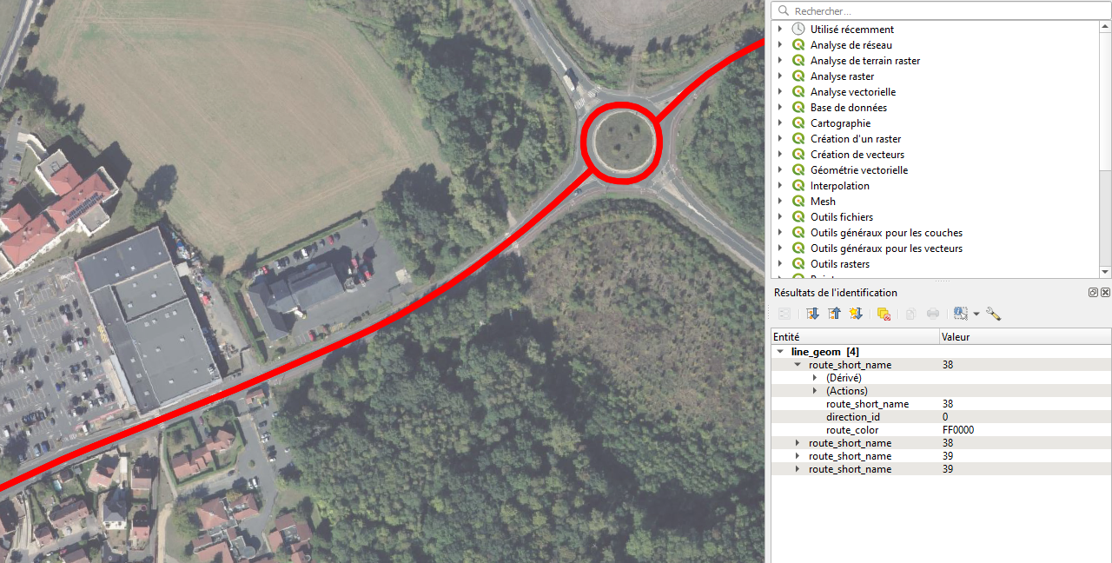Screen dimensions: 1112x563
Task: Undock the identification results panel
Action: pyautogui.click(x=1094, y=293)
